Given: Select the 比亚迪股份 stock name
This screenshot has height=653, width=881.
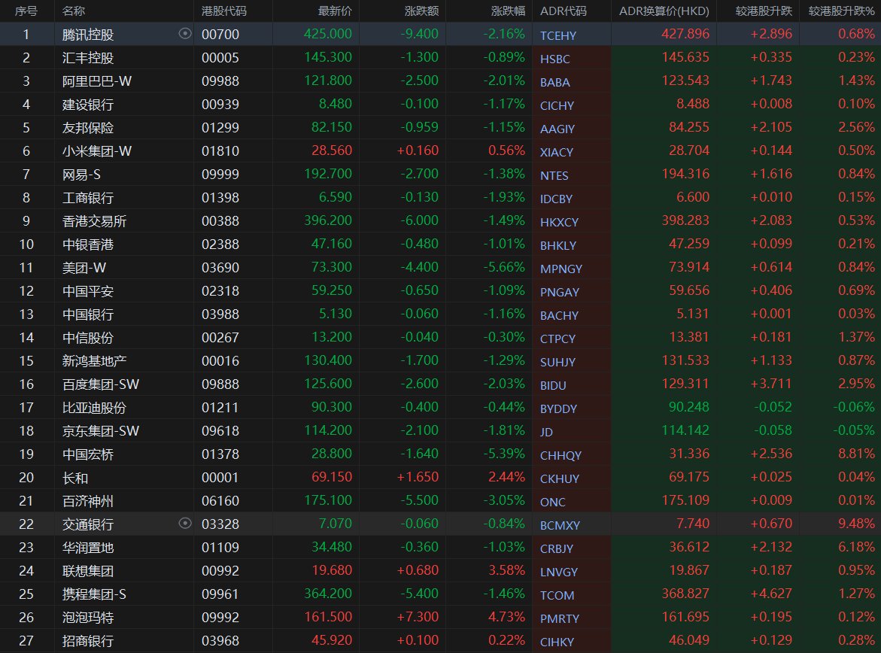Looking at the screenshot, I should [x=94, y=408].
